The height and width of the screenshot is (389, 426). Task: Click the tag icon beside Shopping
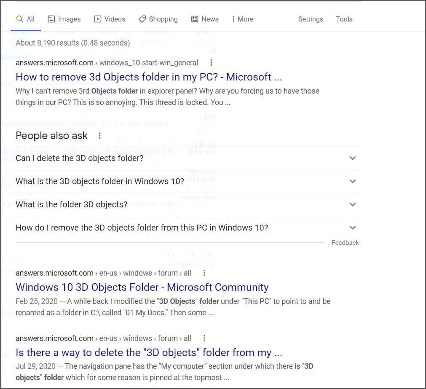[142, 19]
